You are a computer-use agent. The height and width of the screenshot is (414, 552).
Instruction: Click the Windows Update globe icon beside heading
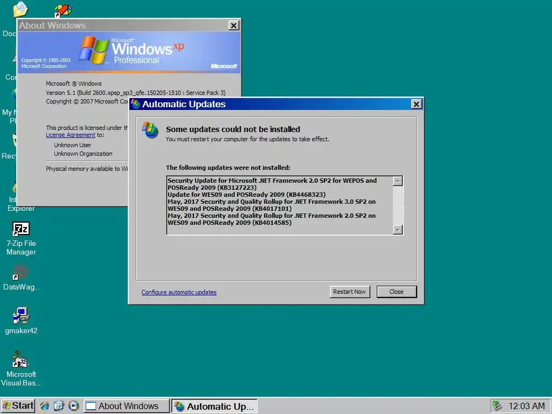[150, 130]
